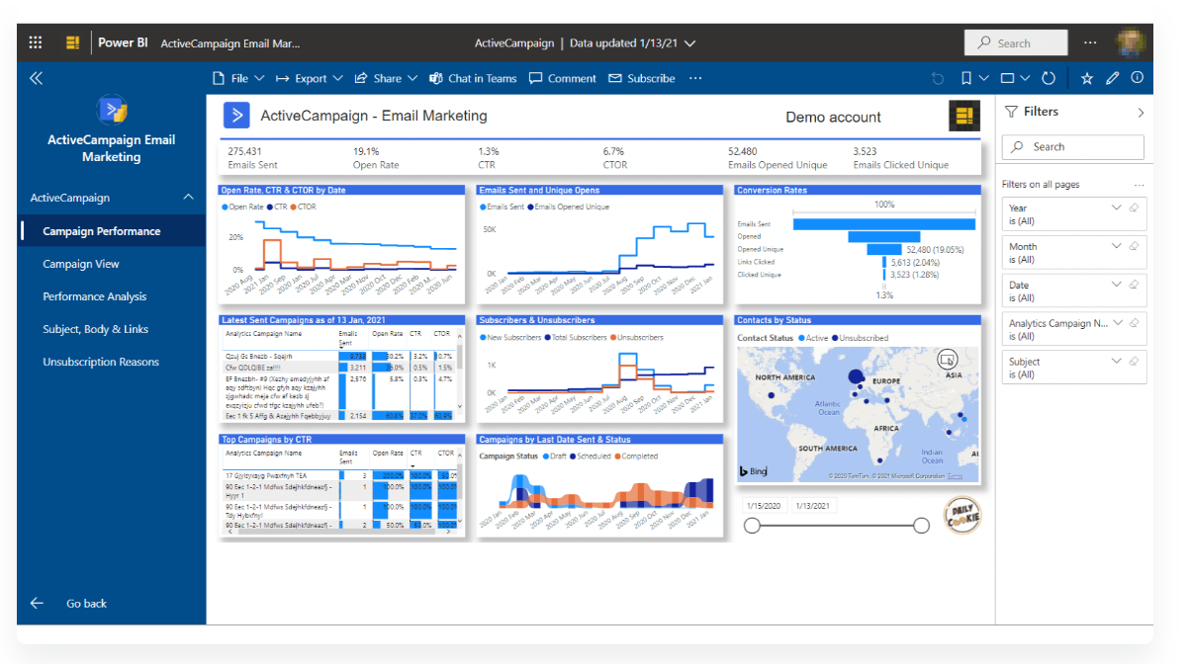The height and width of the screenshot is (664, 1189).
Task: Click the reset to default undo icon
Action: 938,78
